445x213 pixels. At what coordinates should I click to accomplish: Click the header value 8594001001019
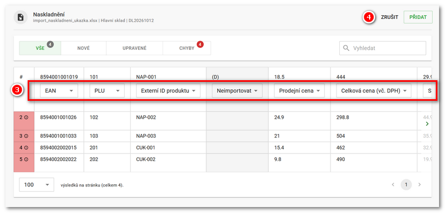point(59,76)
